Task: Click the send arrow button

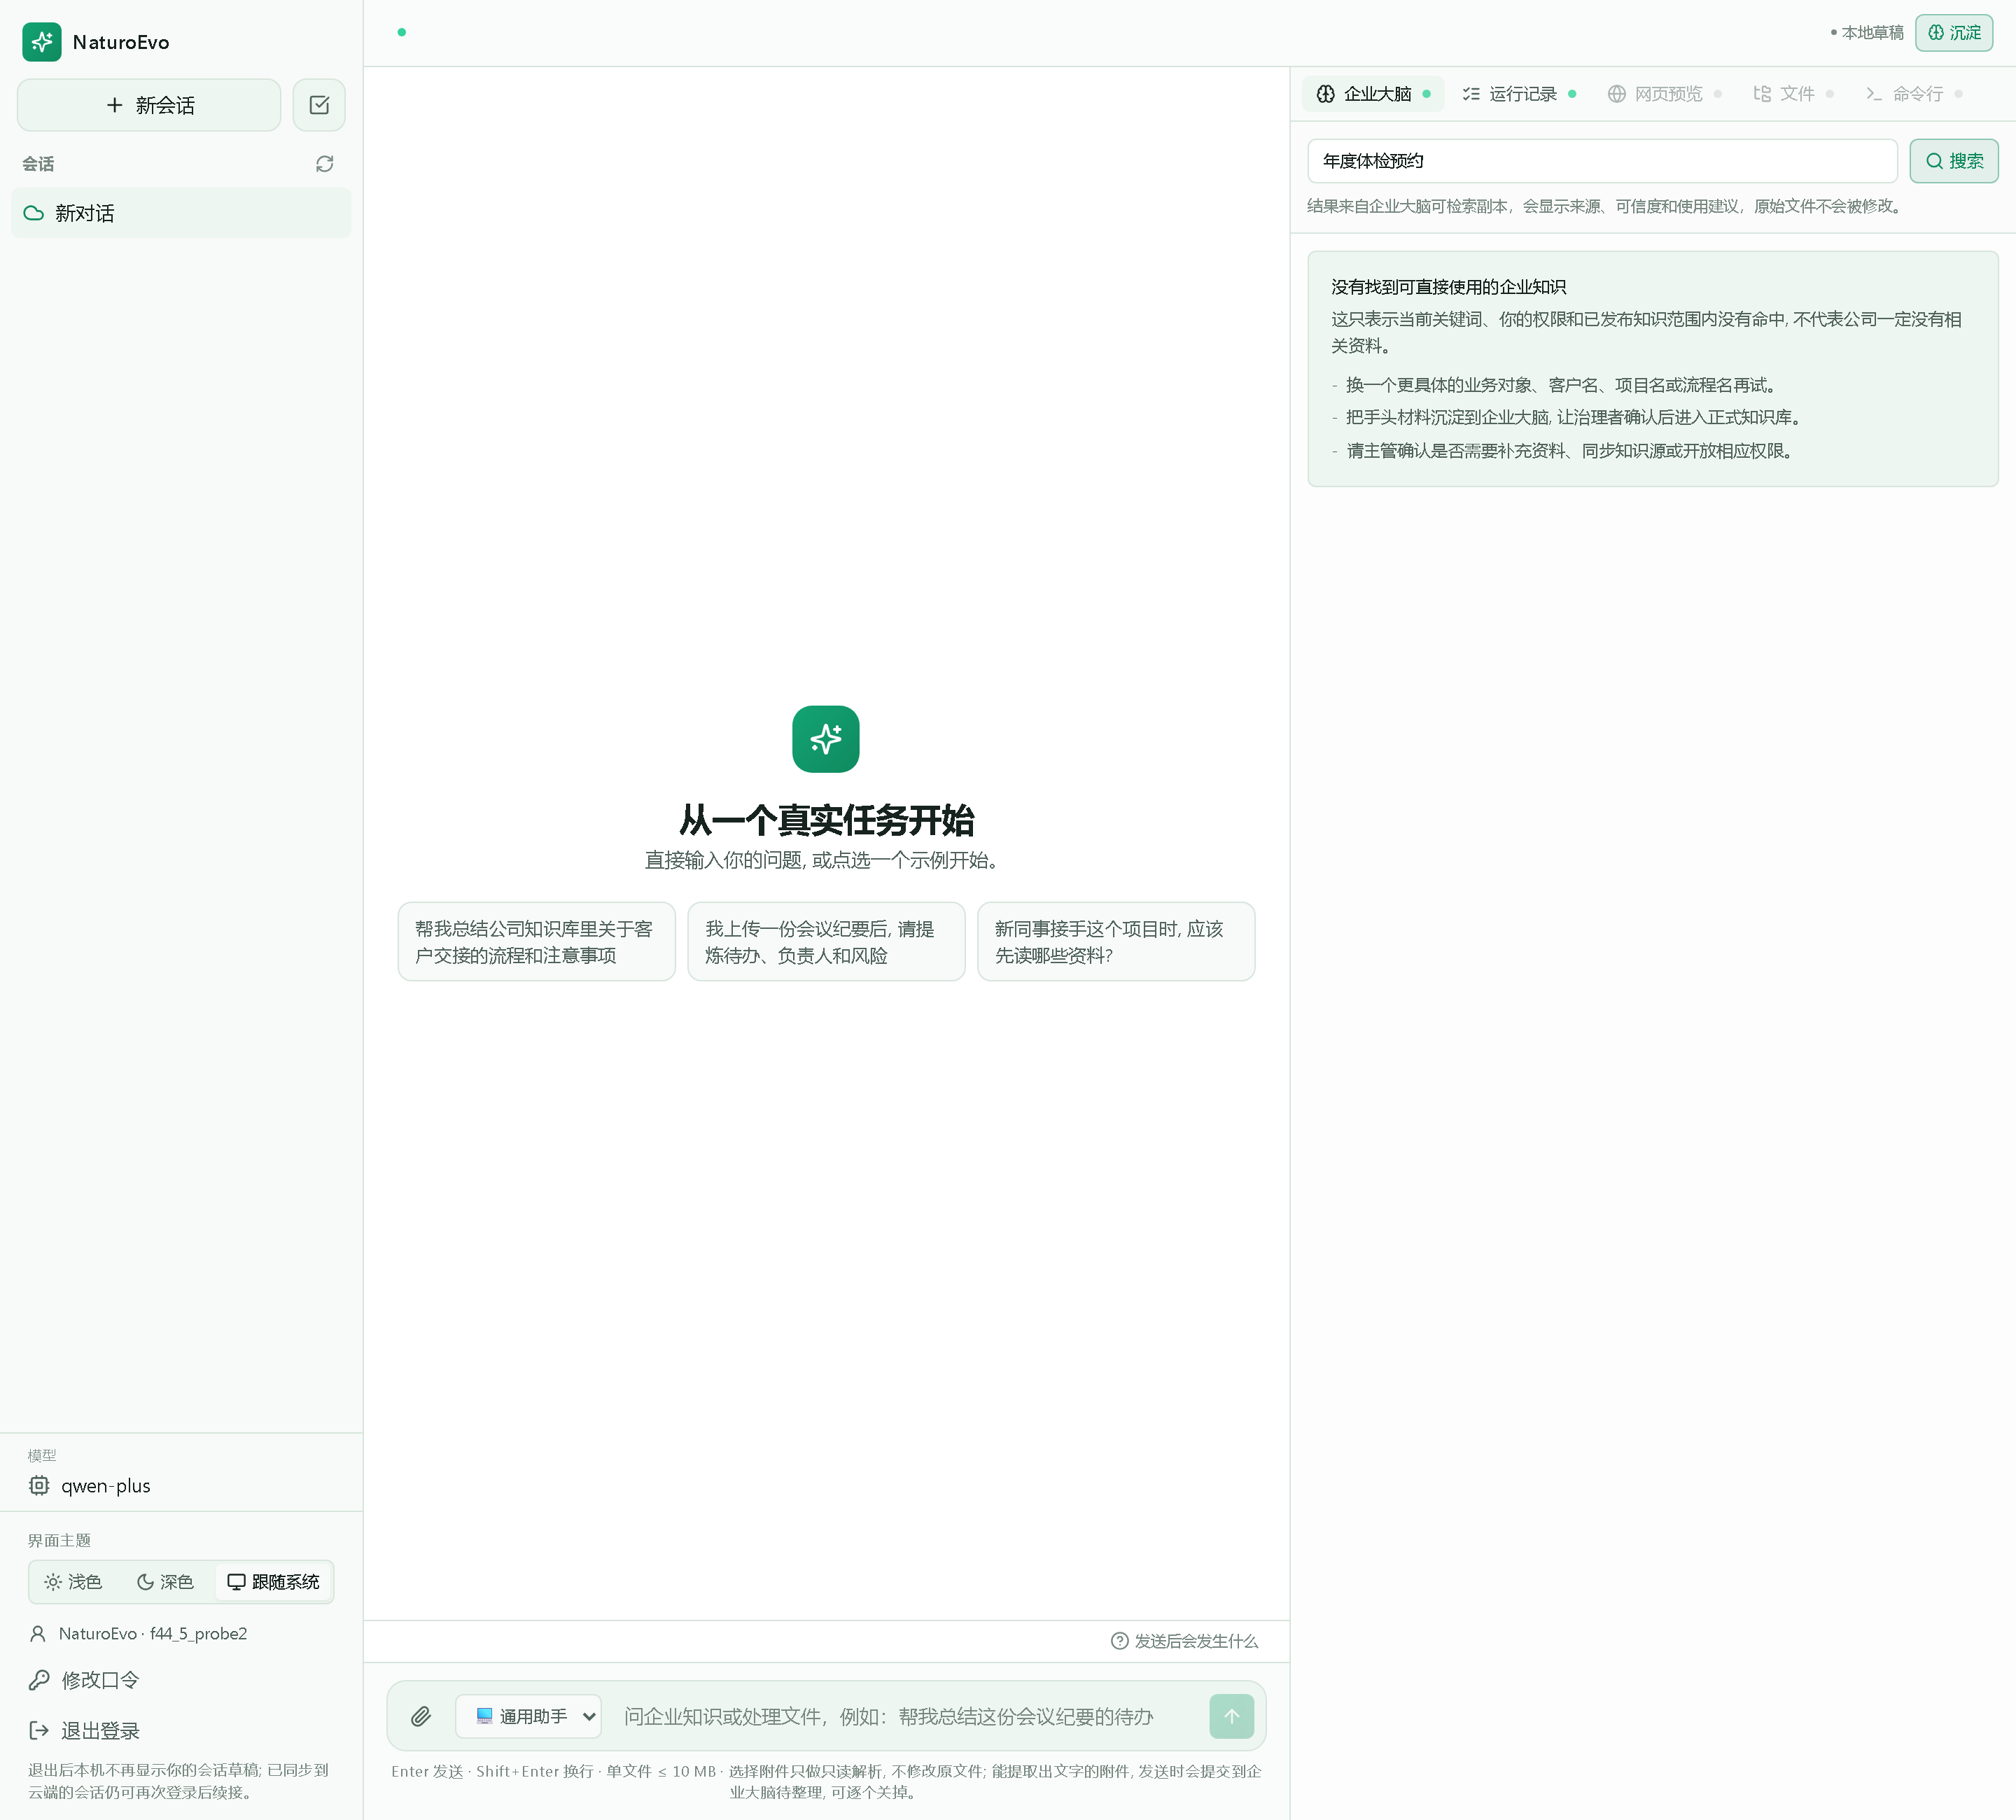Action: (x=1231, y=1716)
